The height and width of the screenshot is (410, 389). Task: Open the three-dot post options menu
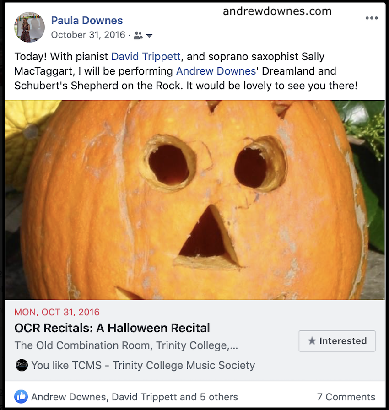[x=372, y=18]
